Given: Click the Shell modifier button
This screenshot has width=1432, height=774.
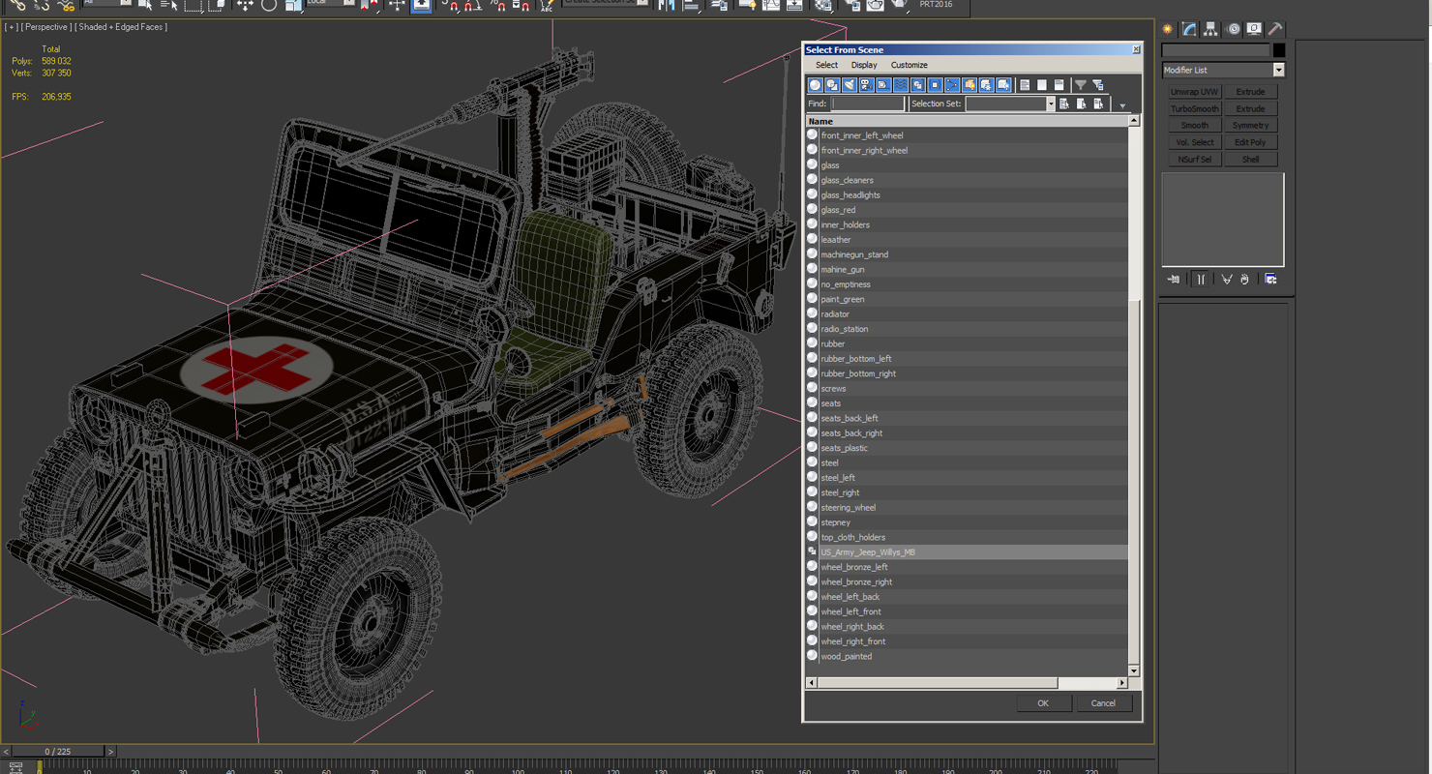Looking at the screenshot, I should pos(1250,160).
